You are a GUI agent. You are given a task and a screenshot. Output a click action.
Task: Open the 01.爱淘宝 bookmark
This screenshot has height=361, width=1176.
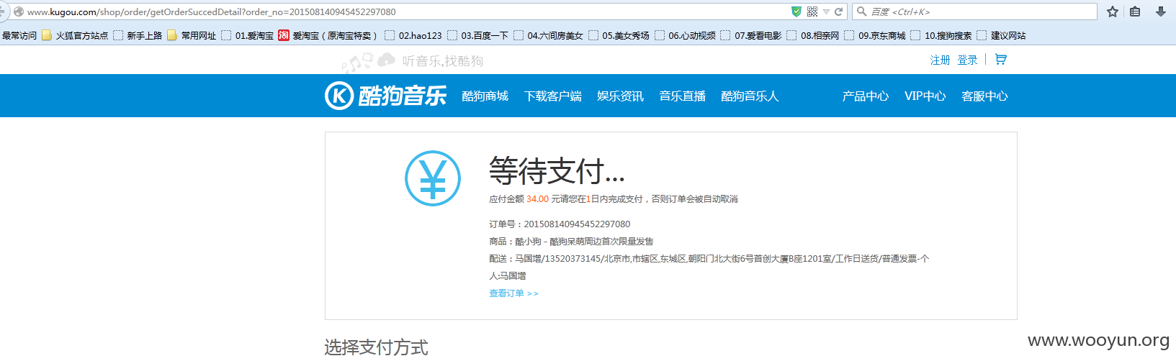247,35
